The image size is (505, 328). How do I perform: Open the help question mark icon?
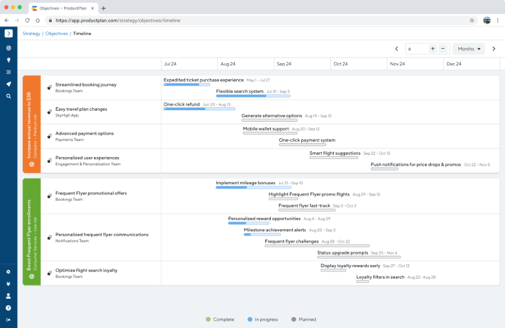(x=8, y=307)
